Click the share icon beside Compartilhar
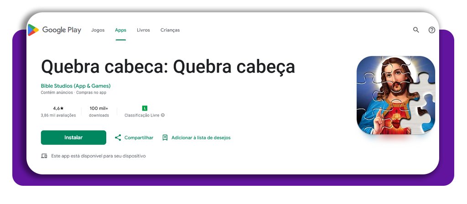 118,138
